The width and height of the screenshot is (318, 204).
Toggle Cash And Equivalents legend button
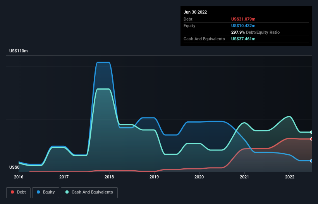[x=89, y=192]
